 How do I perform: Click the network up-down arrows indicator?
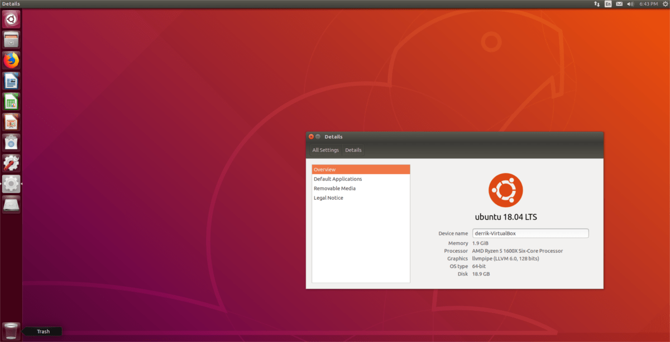[597, 4]
